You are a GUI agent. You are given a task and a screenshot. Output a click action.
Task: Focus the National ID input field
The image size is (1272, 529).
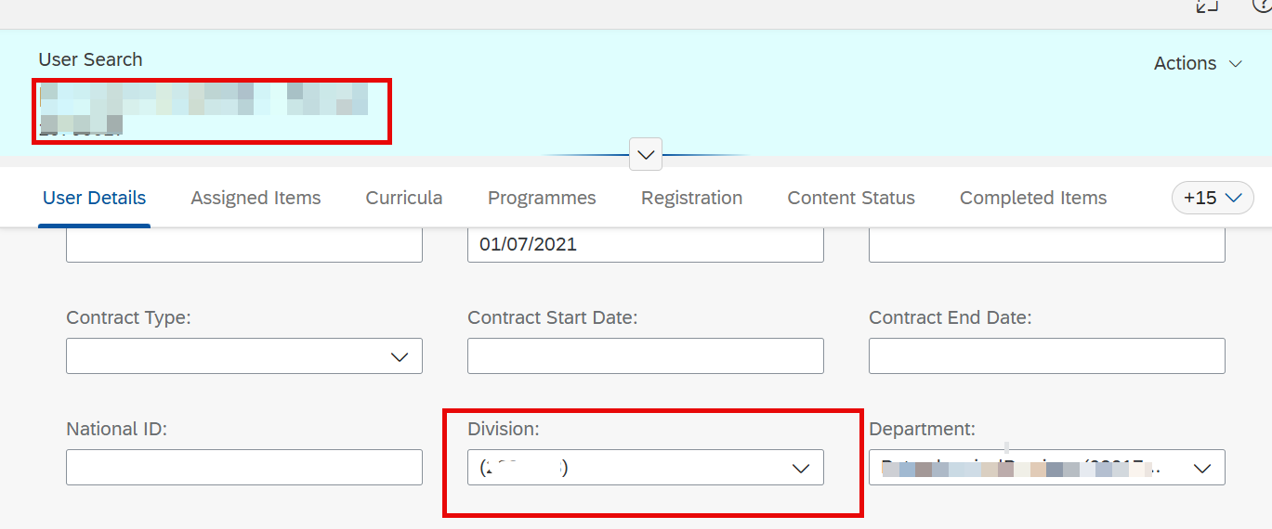[x=244, y=468]
